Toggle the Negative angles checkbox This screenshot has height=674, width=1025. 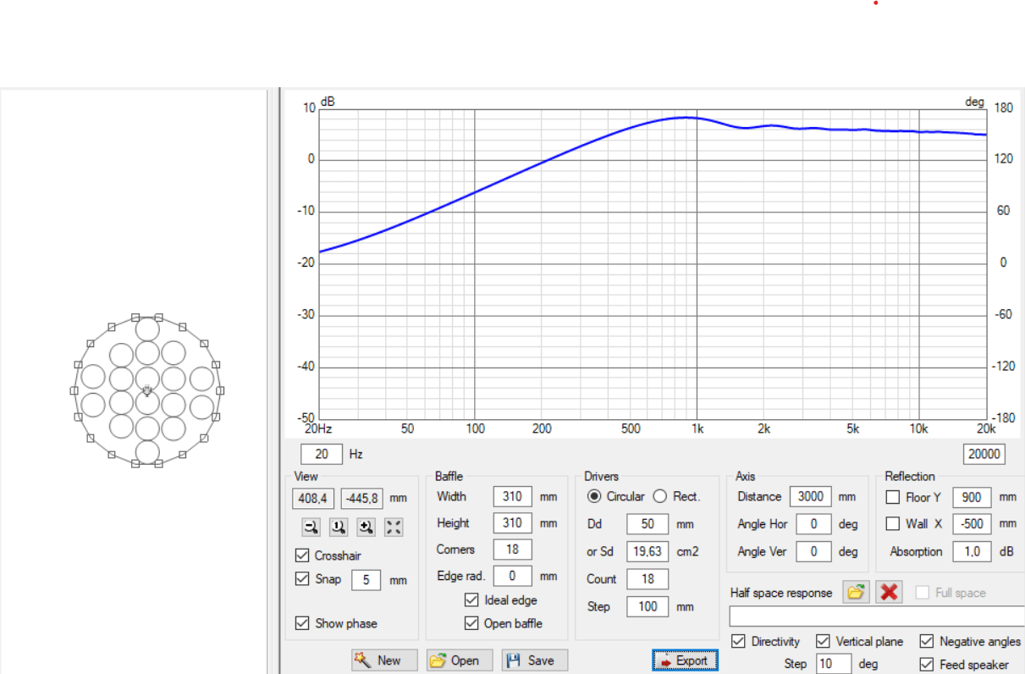point(926,641)
